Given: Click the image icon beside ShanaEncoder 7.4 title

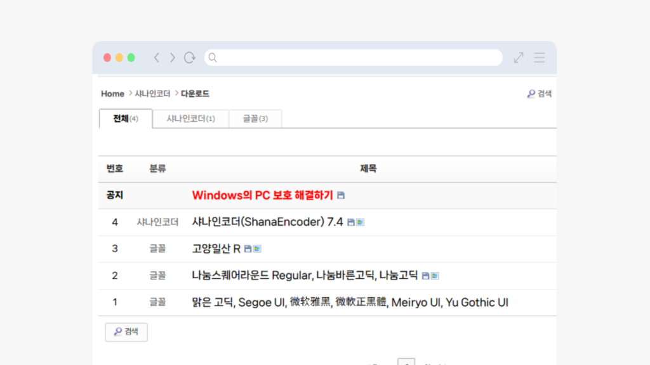Looking at the screenshot, I should pyautogui.click(x=361, y=222).
